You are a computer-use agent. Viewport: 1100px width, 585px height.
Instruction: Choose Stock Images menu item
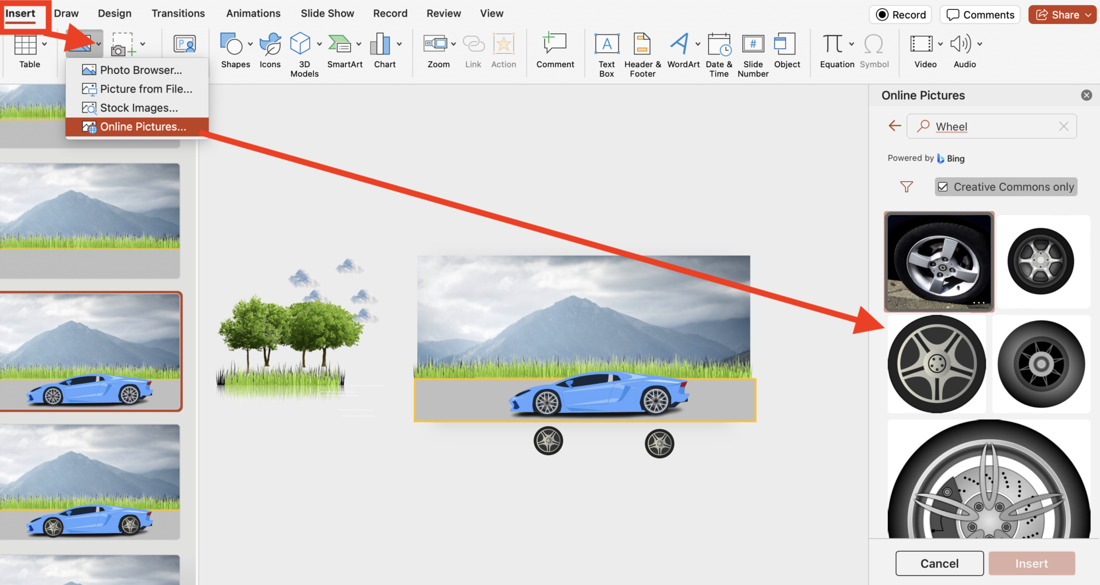click(x=137, y=108)
